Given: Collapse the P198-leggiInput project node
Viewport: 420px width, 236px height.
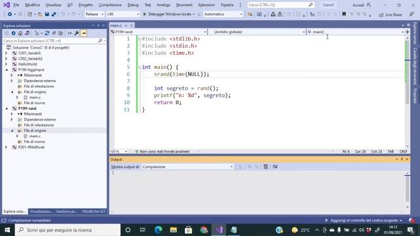Looking at the screenshot, I should (7, 70).
